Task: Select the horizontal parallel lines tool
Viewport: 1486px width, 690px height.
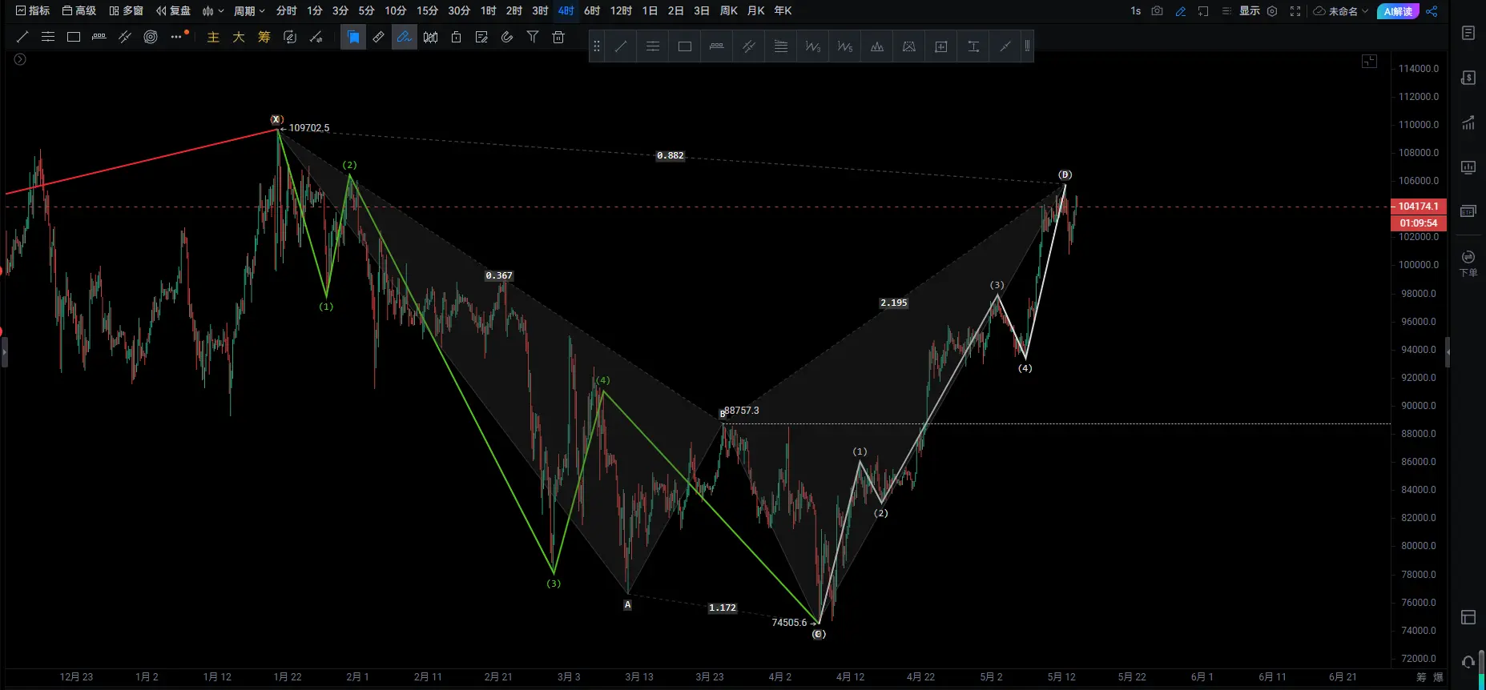Action: 48,37
